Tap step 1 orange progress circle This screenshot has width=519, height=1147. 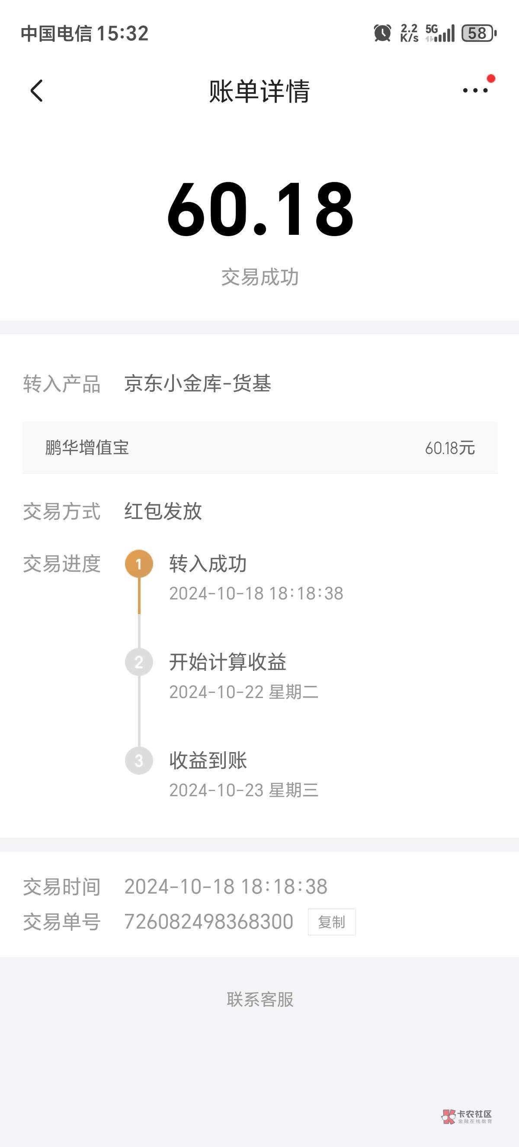coord(139,564)
